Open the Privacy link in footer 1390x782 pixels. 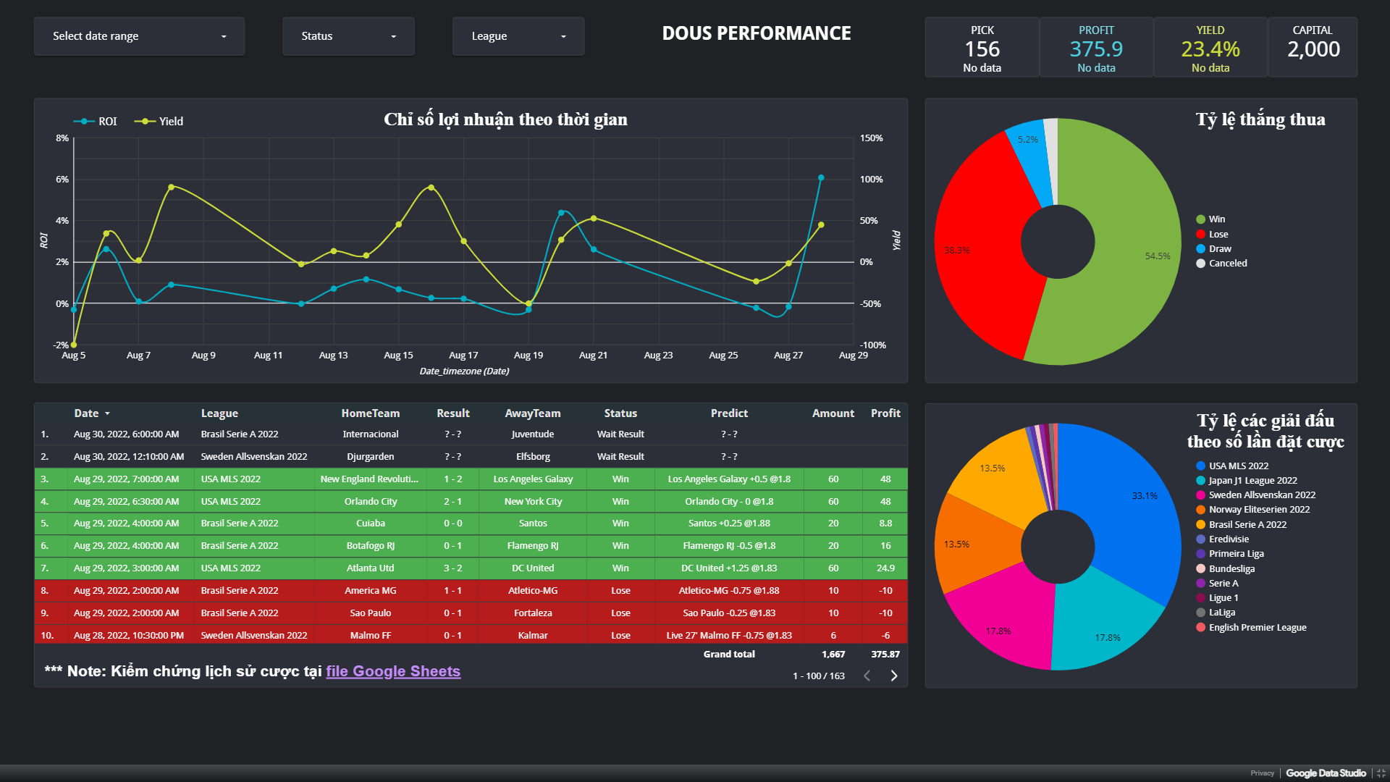1262,773
